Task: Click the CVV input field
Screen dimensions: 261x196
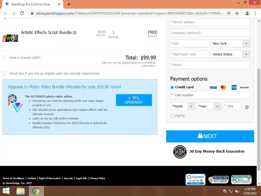Action: coord(232,106)
